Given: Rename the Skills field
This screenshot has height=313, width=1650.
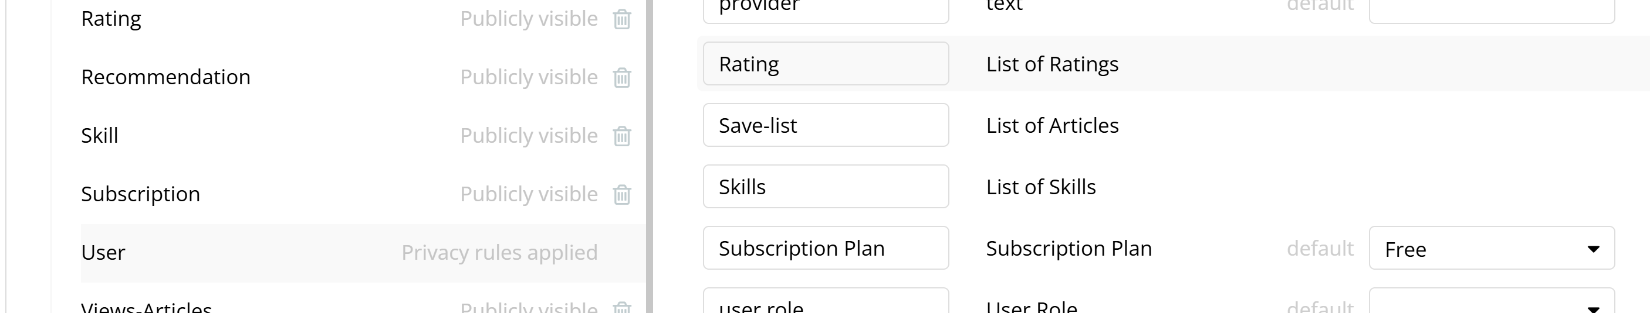Looking at the screenshot, I should pos(825,187).
